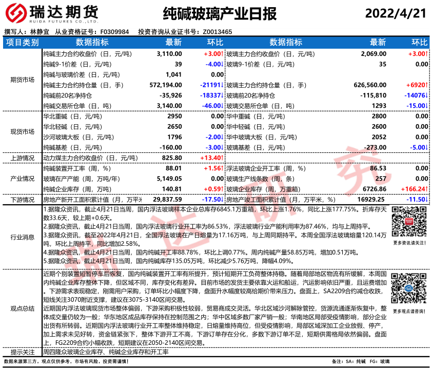432x370 pixels.
Task: Select the 下游情况 category cell
Action: tap(22, 199)
